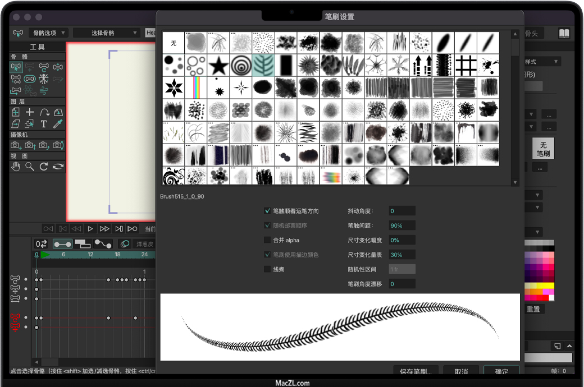Viewport: 584px width, 387px height.
Task: Click the 取消 button
Action: coord(461,371)
